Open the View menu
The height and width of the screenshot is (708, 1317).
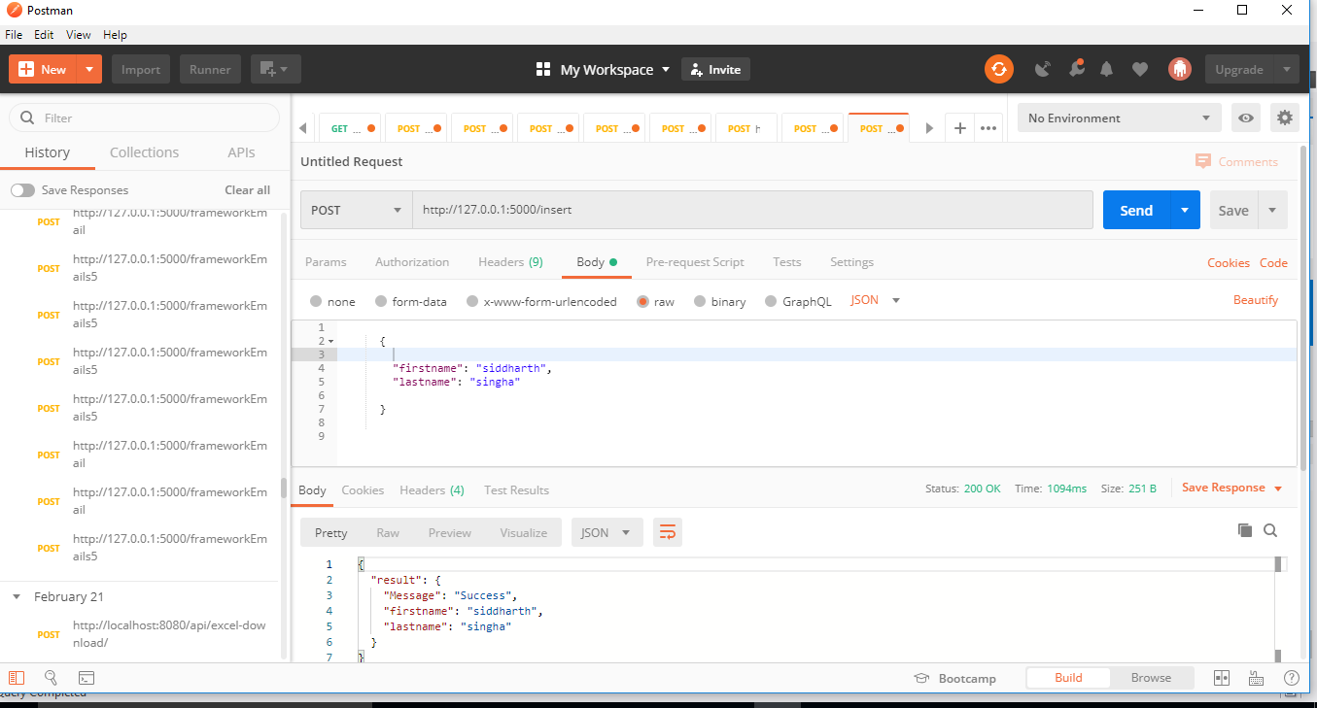[79, 34]
